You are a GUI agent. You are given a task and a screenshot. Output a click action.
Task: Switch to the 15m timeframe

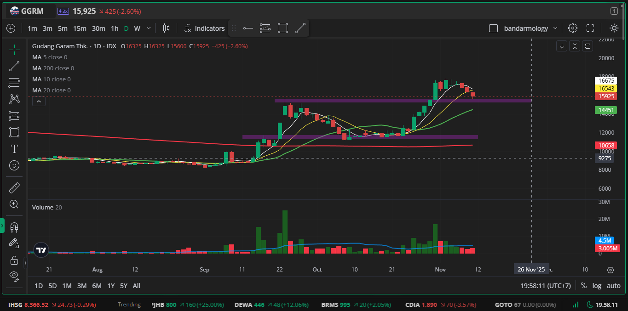click(80, 28)
